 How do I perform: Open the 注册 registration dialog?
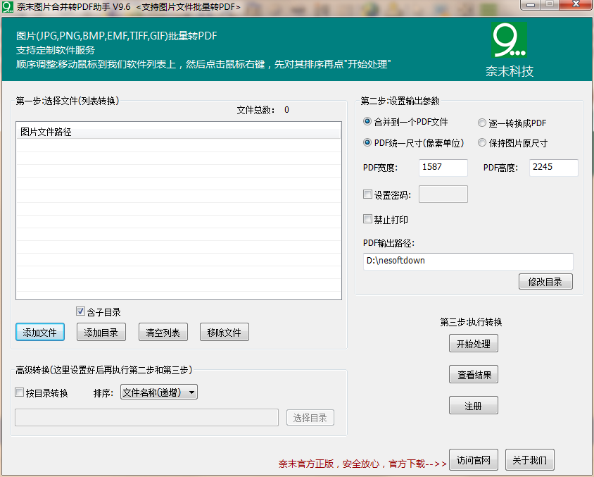(x=473, y=404)
